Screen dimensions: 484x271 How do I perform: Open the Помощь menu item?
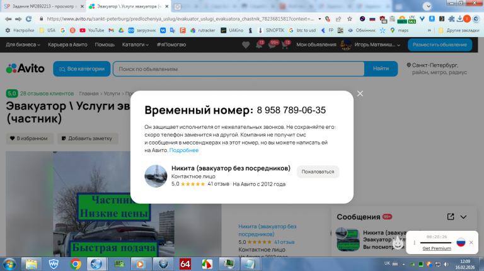[x=105, y=45]
